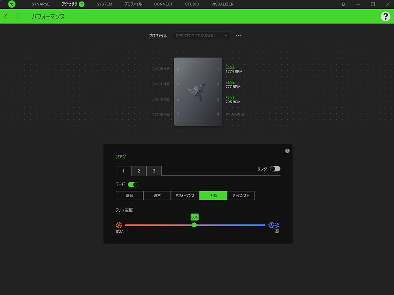Open the VISUALIZER tab
Viewport: 394px width, 295px height.
(222, 4)
